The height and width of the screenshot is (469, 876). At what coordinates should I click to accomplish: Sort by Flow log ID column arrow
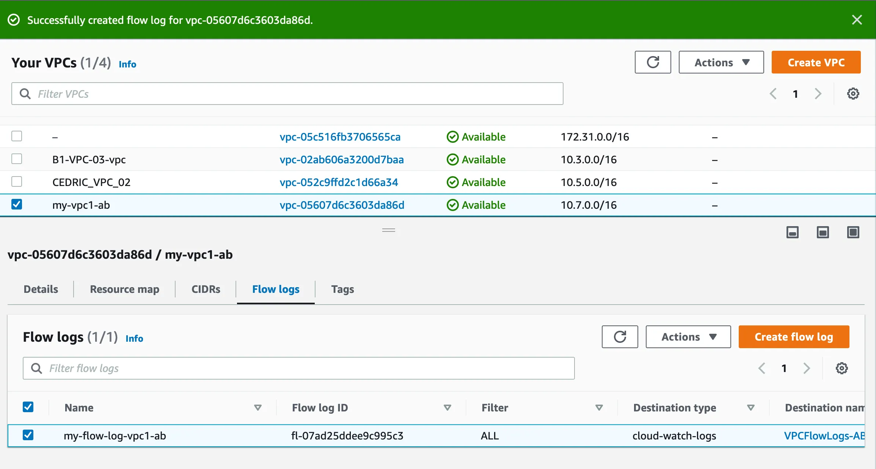point(447,408)
